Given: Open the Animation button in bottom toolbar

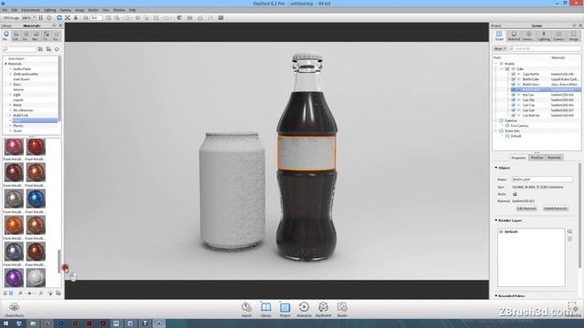Looking at the screenshot, I should click(304, 309).
